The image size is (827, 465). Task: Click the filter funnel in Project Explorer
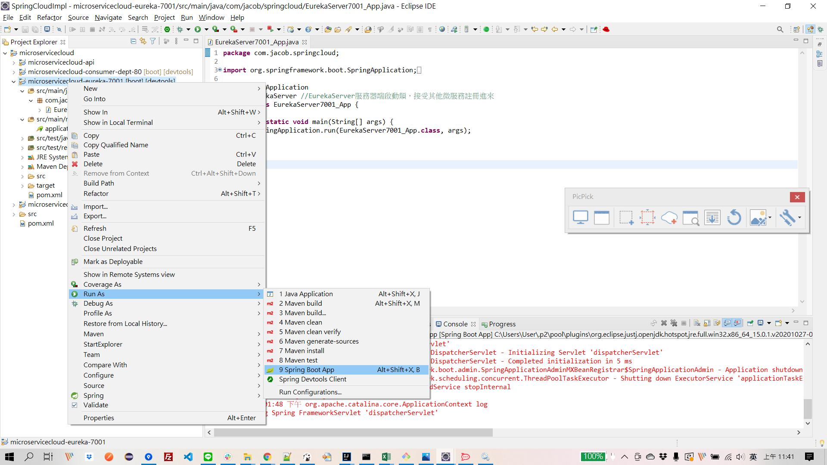click(152, 41)
